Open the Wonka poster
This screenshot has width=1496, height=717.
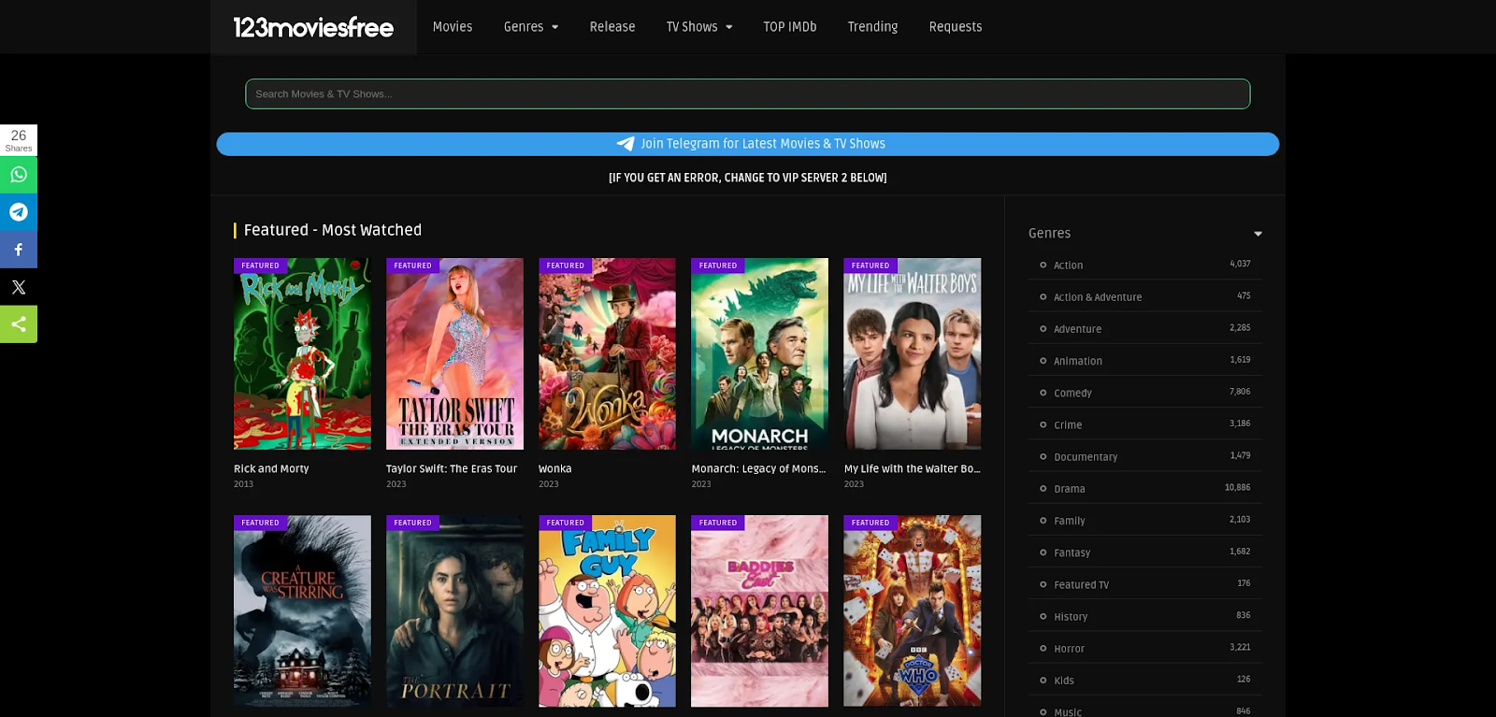(x=607, y=354)
